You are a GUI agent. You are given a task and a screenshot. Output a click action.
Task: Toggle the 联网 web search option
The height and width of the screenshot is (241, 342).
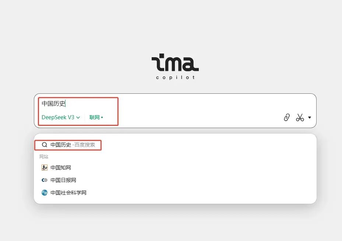click(x=94, y=117)
